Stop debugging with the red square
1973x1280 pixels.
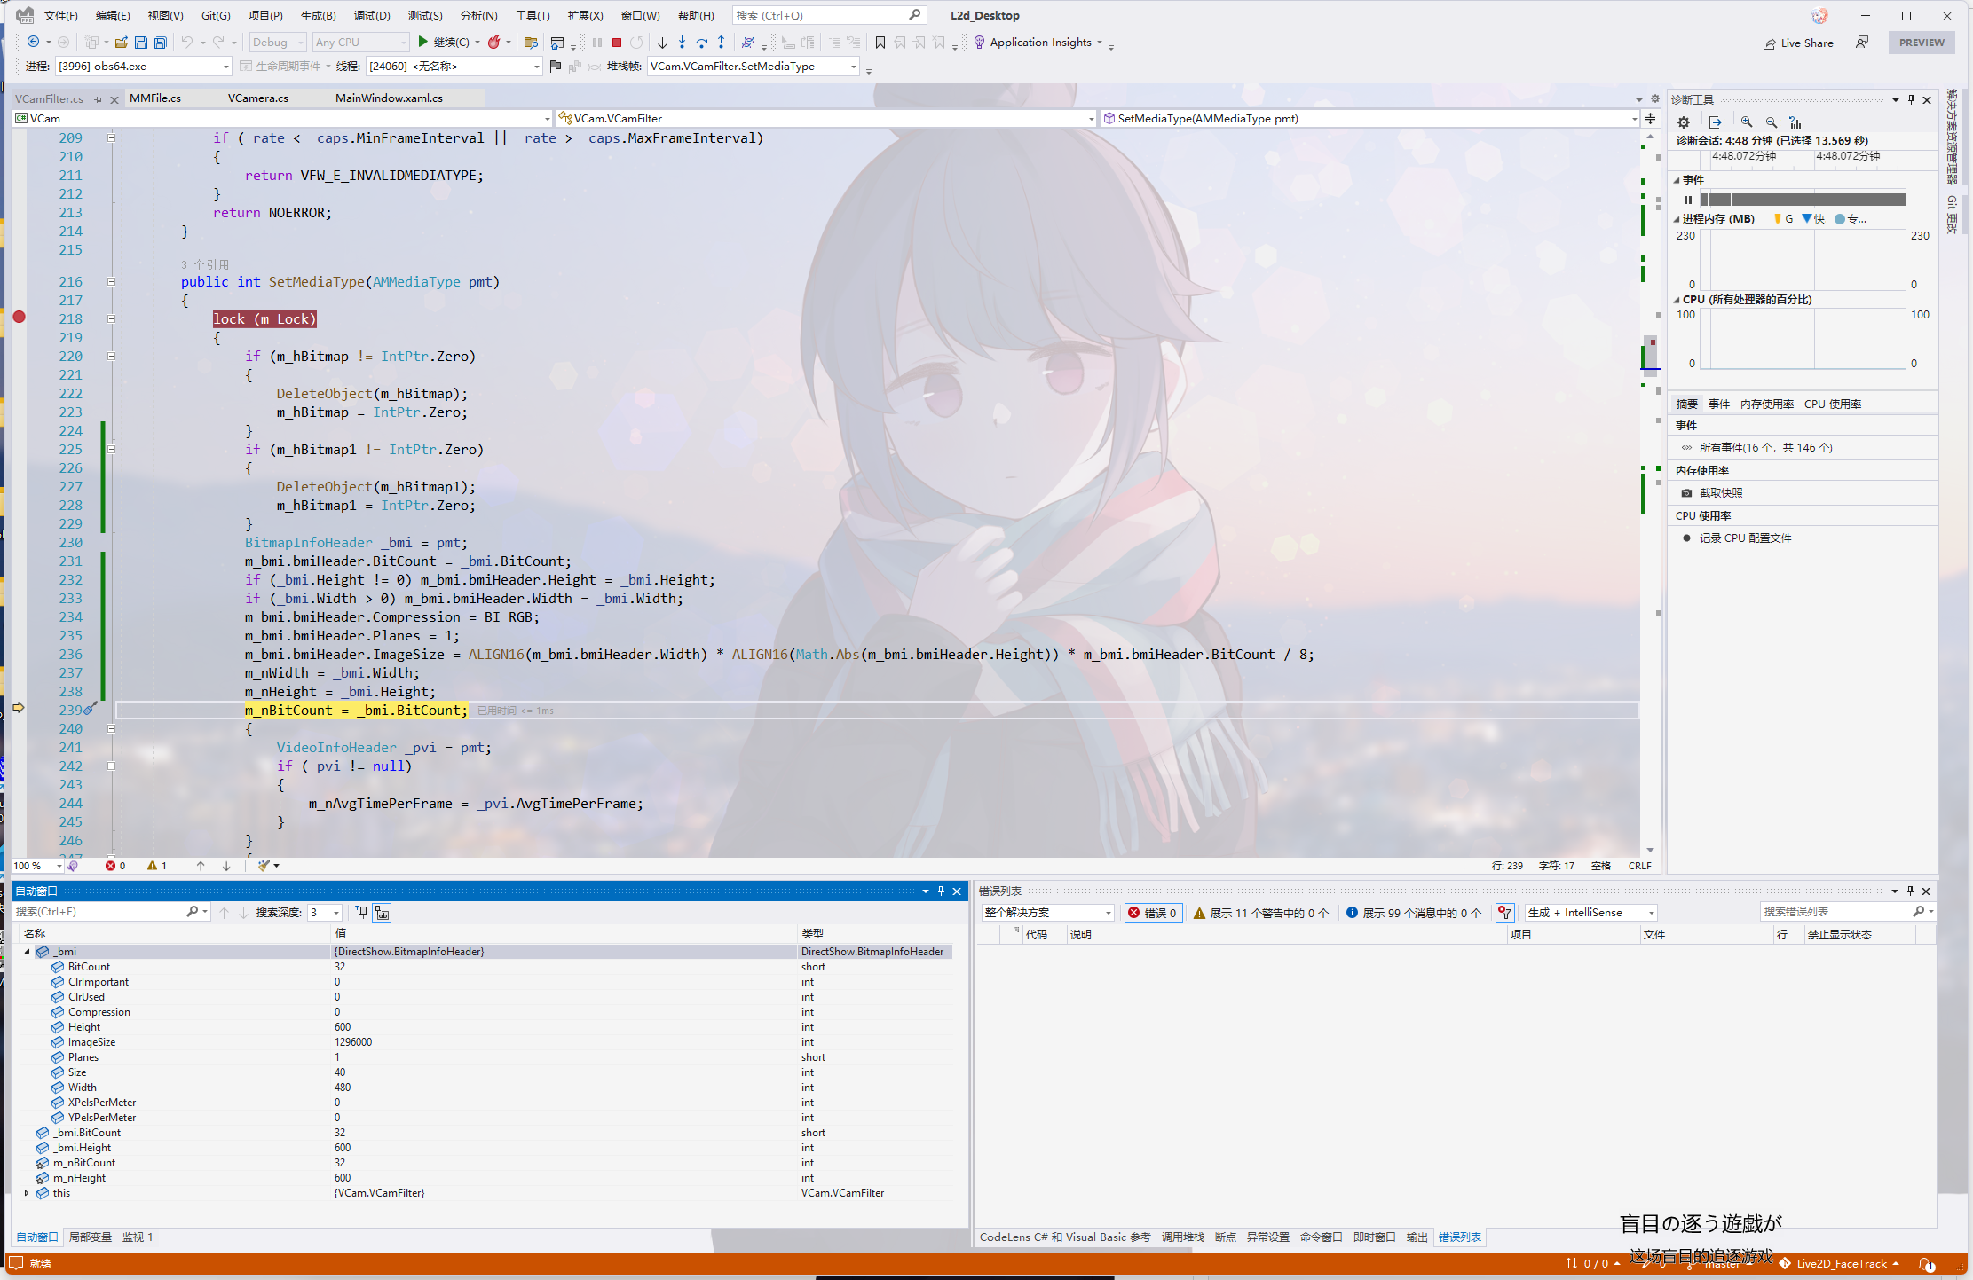point(617,43)
